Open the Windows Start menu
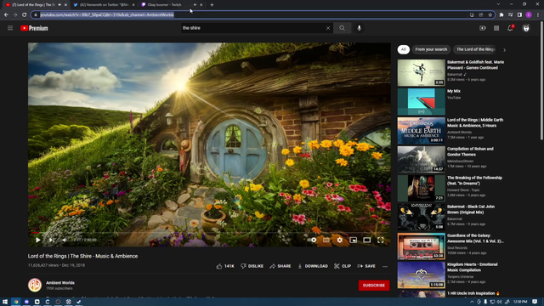 [x=5, y=302]
